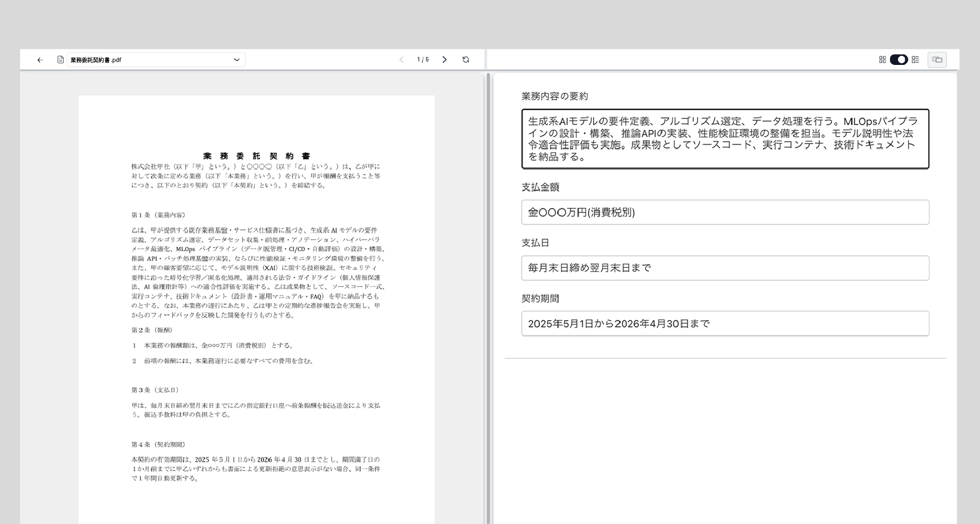This screenshot has width=980, height=524.
Task: Click the 第４条（契約期間） heading in the document
Action: pyautogui.click(x=158, y=445)
